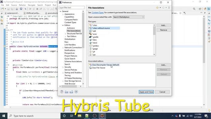The image size is (211, 119).
Task: Click the Save icon in Eclipse toolbar
Action: tap(9, 9)
